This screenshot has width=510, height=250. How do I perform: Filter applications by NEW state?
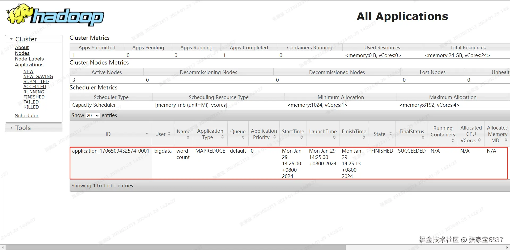tap(28, 71)
